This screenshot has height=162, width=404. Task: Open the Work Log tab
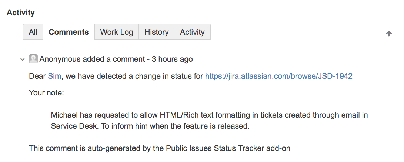tap(117, 32)
